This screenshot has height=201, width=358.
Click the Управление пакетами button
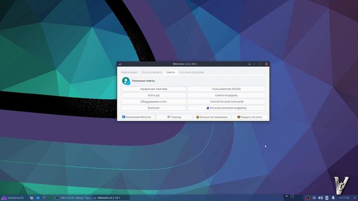tap(153, 89)
